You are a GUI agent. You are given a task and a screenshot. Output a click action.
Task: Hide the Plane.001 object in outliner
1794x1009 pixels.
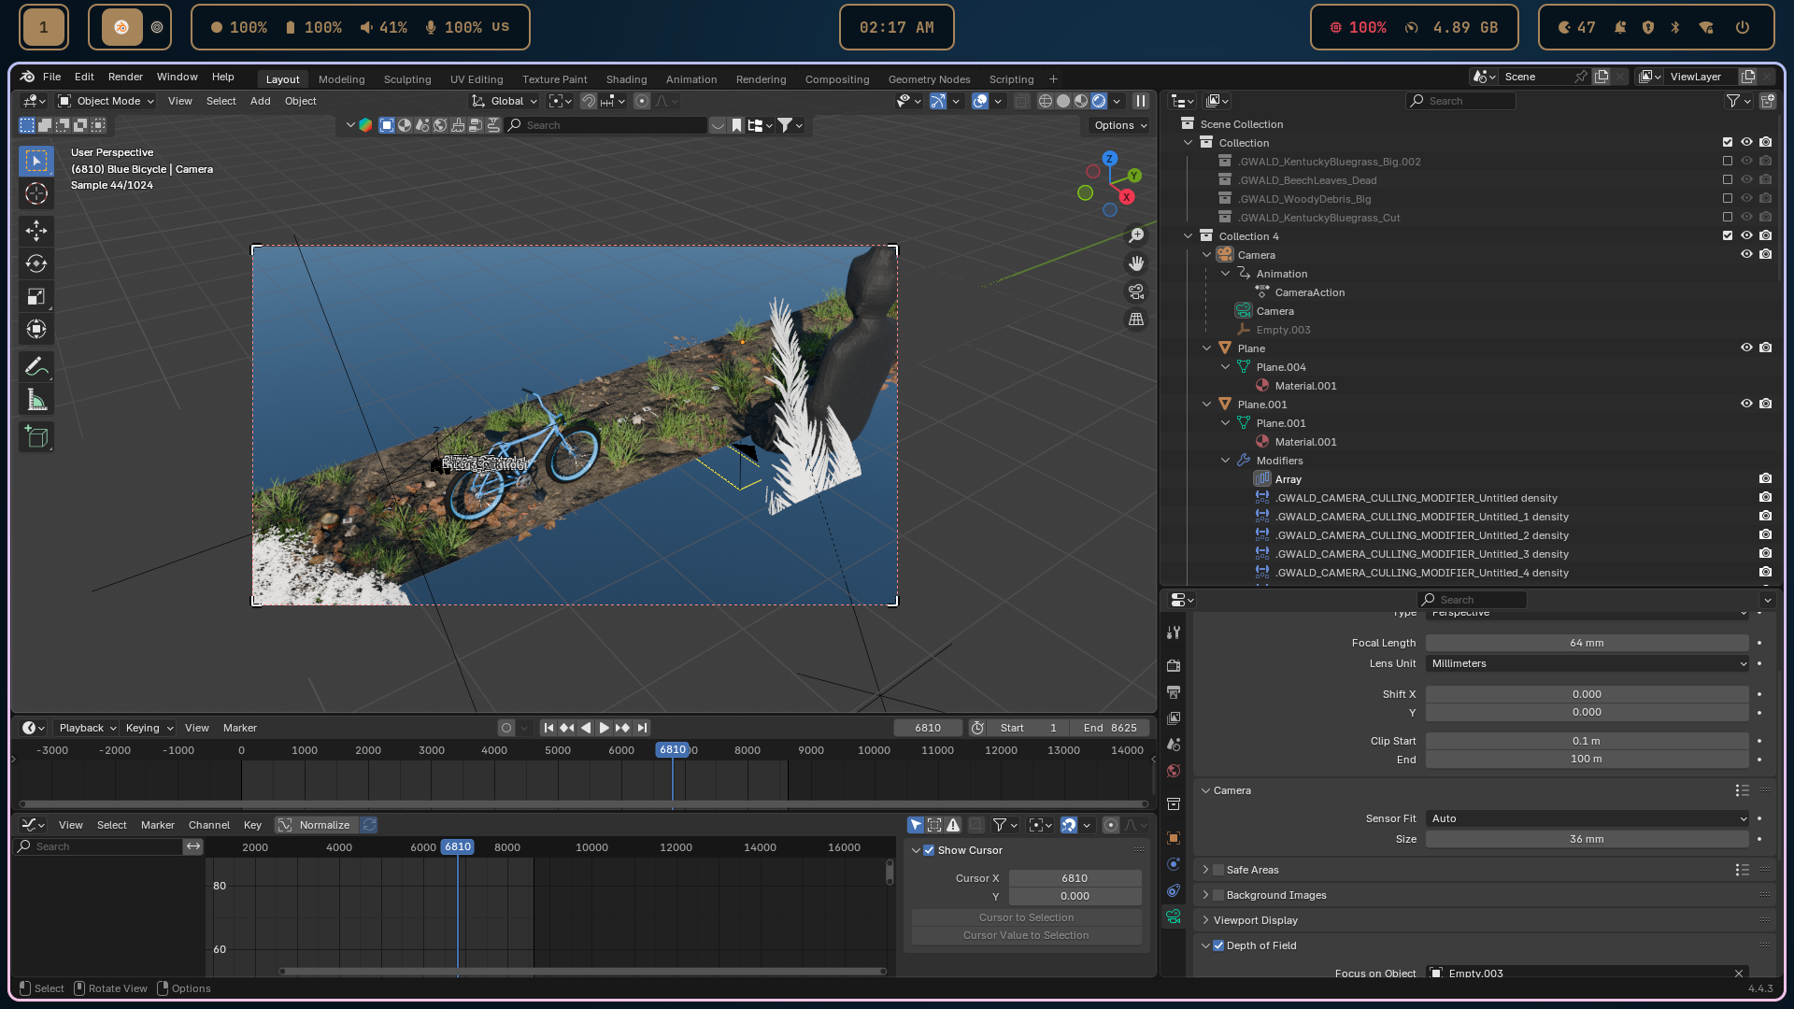(1745, 404)
